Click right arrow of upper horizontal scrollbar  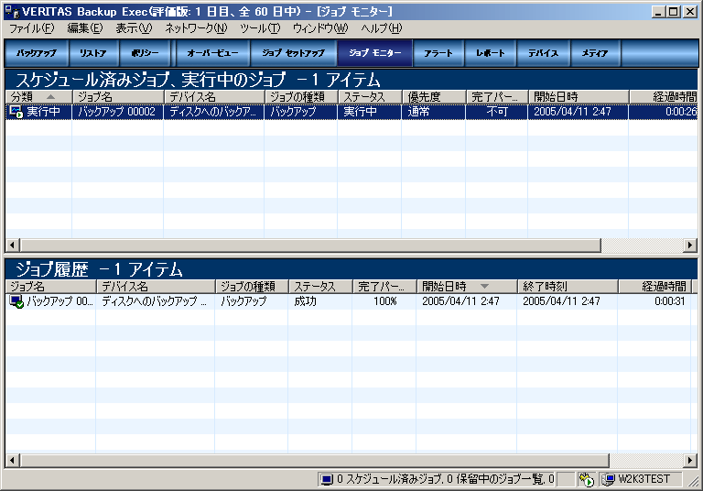(690, 245)
